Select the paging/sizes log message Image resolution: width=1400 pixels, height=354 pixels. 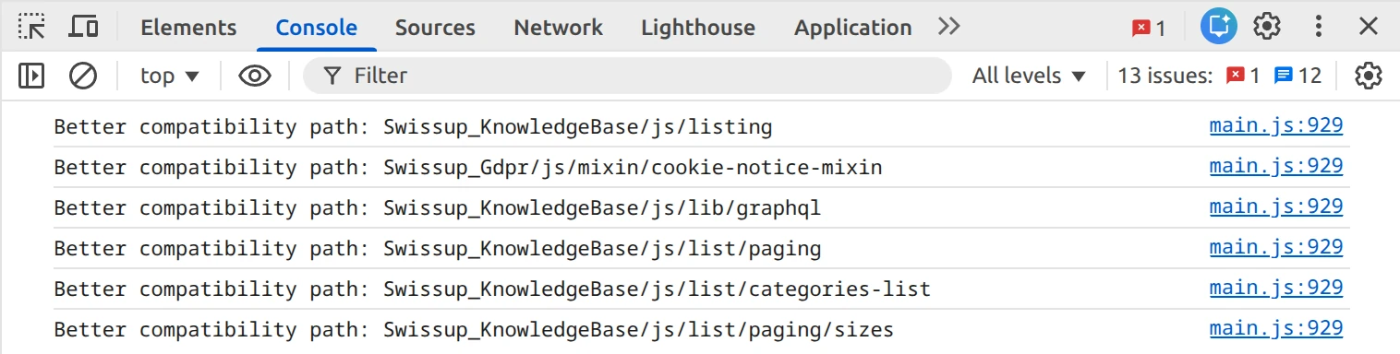click(x=474, y=330)
